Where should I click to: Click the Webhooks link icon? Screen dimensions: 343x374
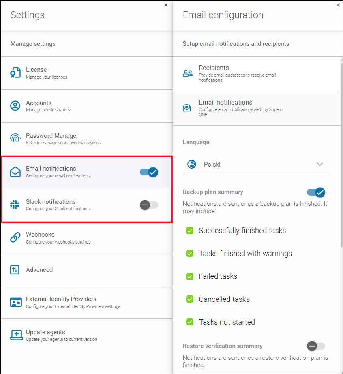(x=15, y=237)
